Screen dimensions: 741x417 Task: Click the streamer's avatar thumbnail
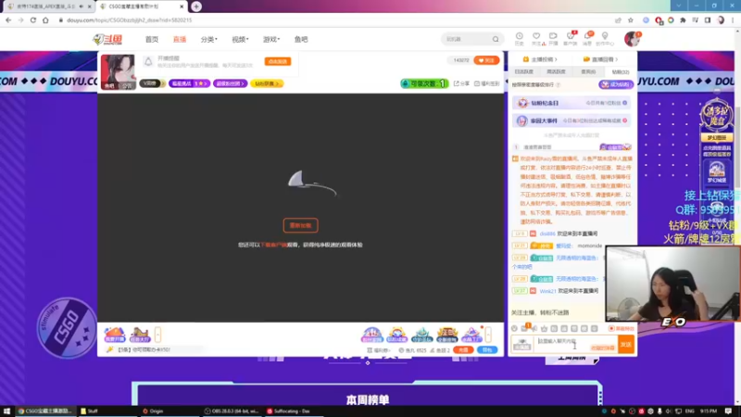tap(118, 71)
